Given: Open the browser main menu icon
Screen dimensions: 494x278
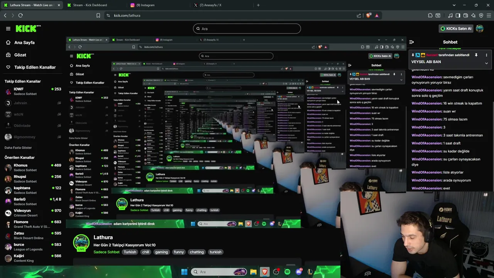Looking at the screenshot, I should click(x=489, y=15).
